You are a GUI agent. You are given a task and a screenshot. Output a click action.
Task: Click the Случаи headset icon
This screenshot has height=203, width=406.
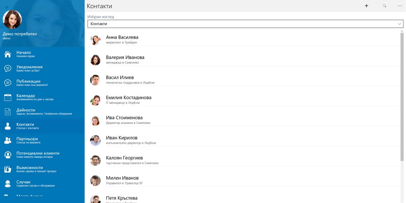pyautogui.click(x=8, y=184)
